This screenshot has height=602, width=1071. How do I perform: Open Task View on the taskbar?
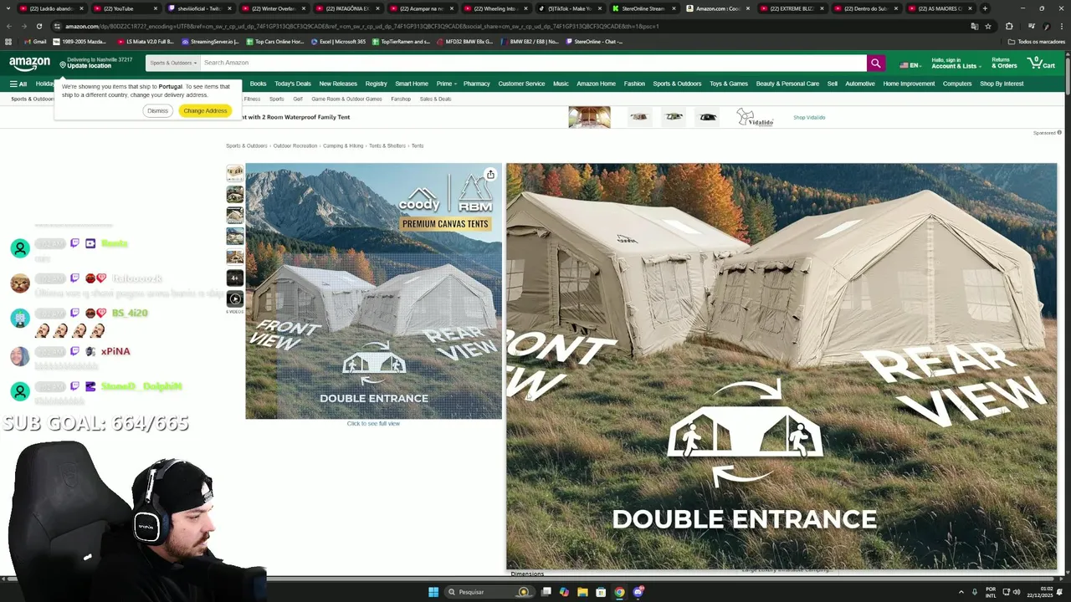[546, 592]
